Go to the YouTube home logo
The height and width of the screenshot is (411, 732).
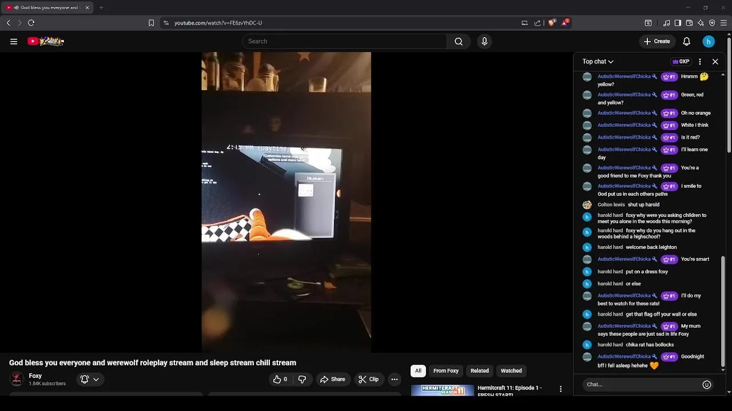pyautogui.click(x=46, y=41)
